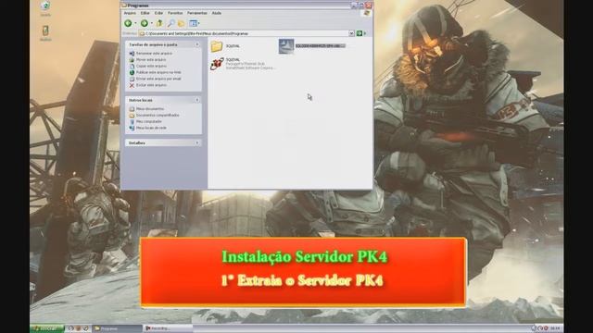Open the Back history dropdown arrow
This screenshot has width=593, height=333.
click(135, 23)
